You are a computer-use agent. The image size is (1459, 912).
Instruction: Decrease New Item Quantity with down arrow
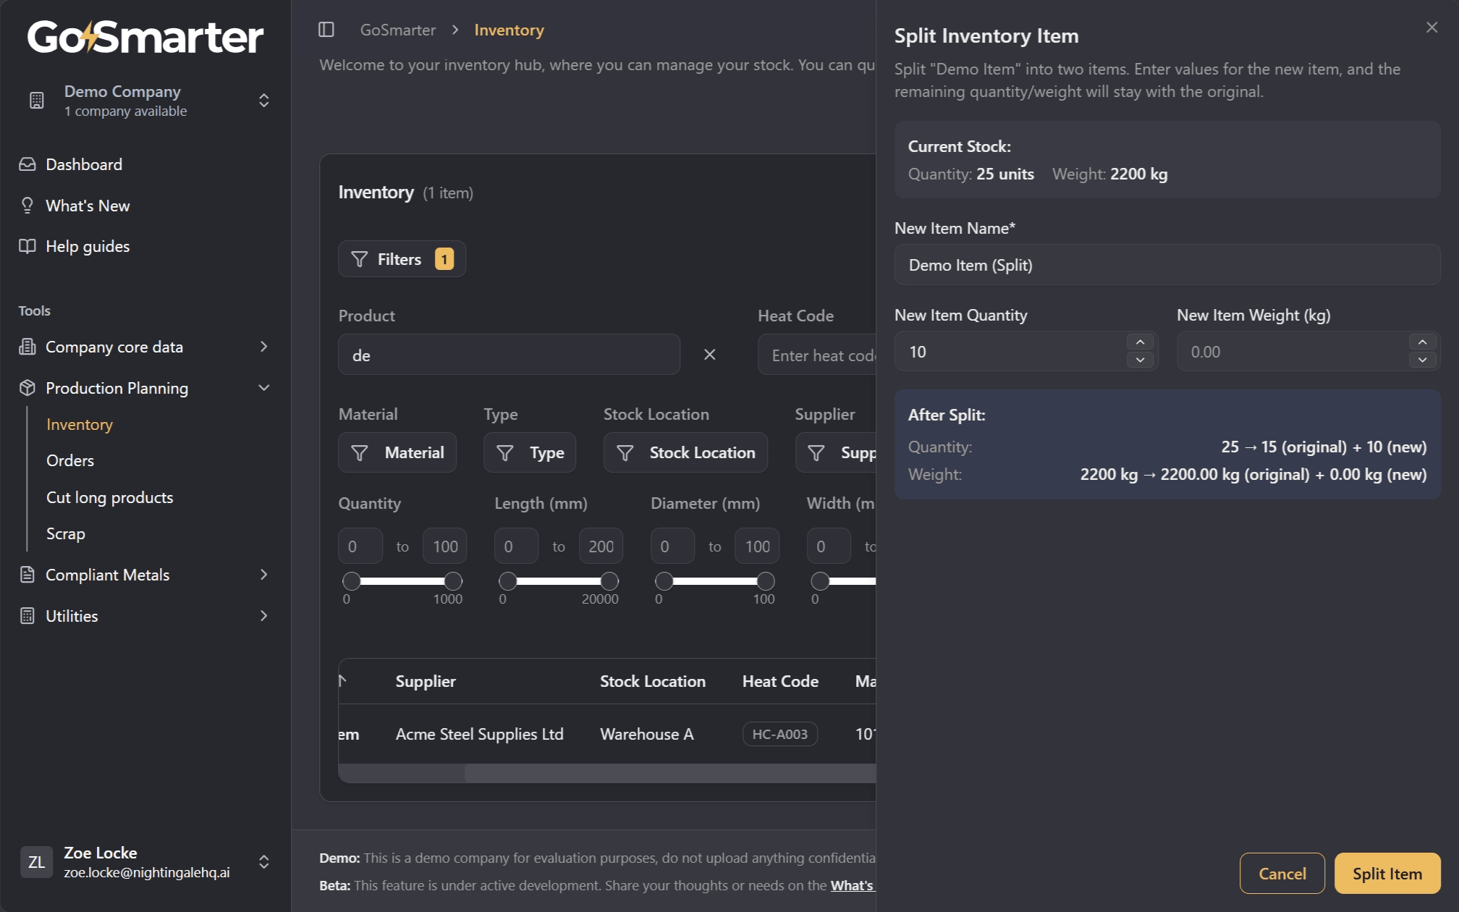(x=1141, y=360)
